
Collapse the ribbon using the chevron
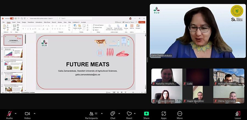coord(144,32)
